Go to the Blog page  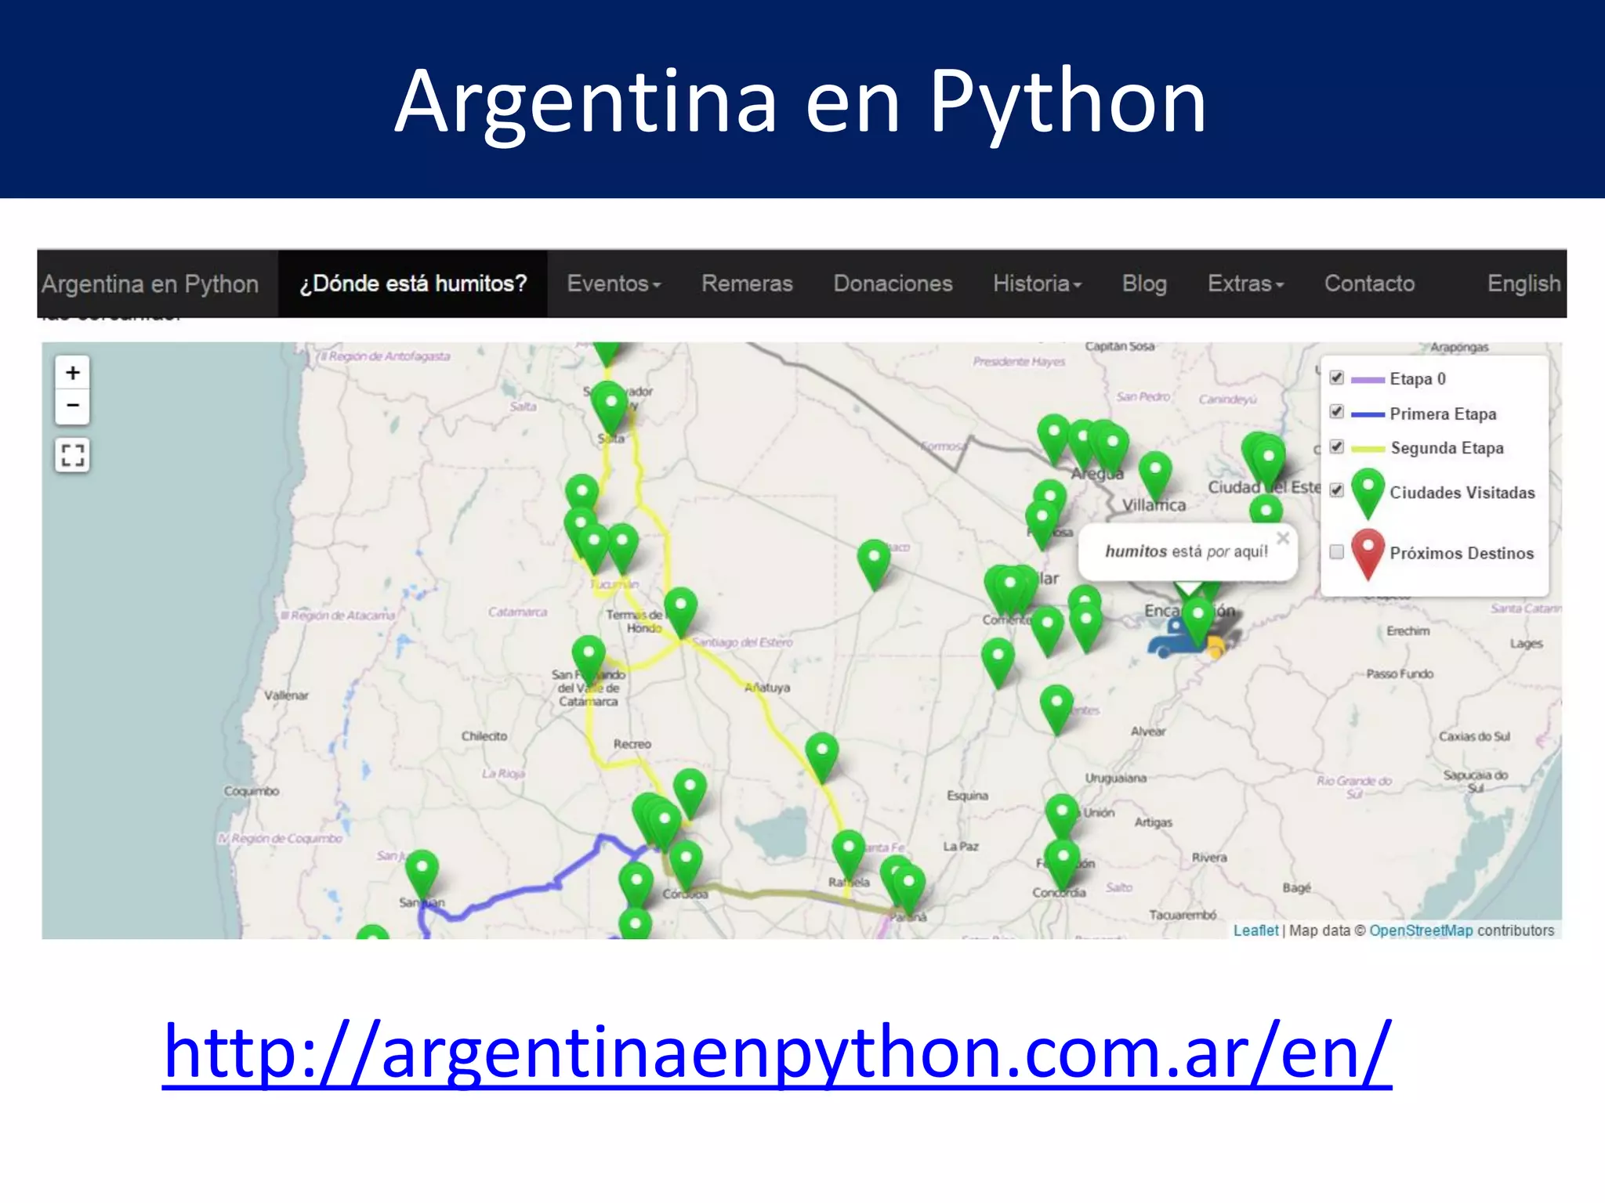click(x=1144, y=284)
